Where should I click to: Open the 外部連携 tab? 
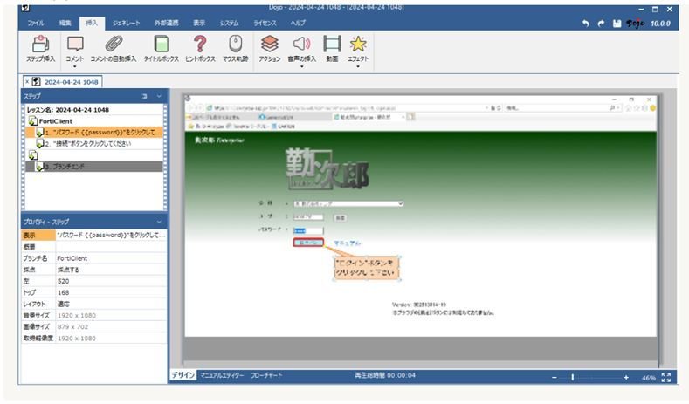(x=166, y=23)
